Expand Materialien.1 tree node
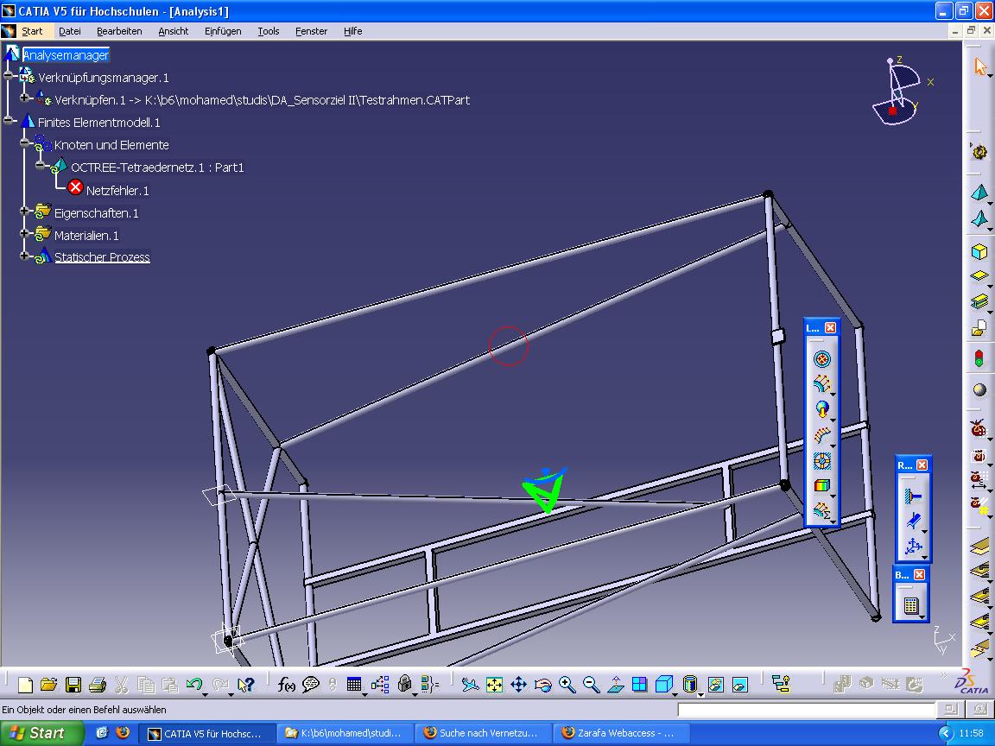The image size is (995, 746). pos(25,233)
